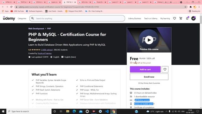
Task: Open Software Engineeri bookmark
Action: (34, 11)
